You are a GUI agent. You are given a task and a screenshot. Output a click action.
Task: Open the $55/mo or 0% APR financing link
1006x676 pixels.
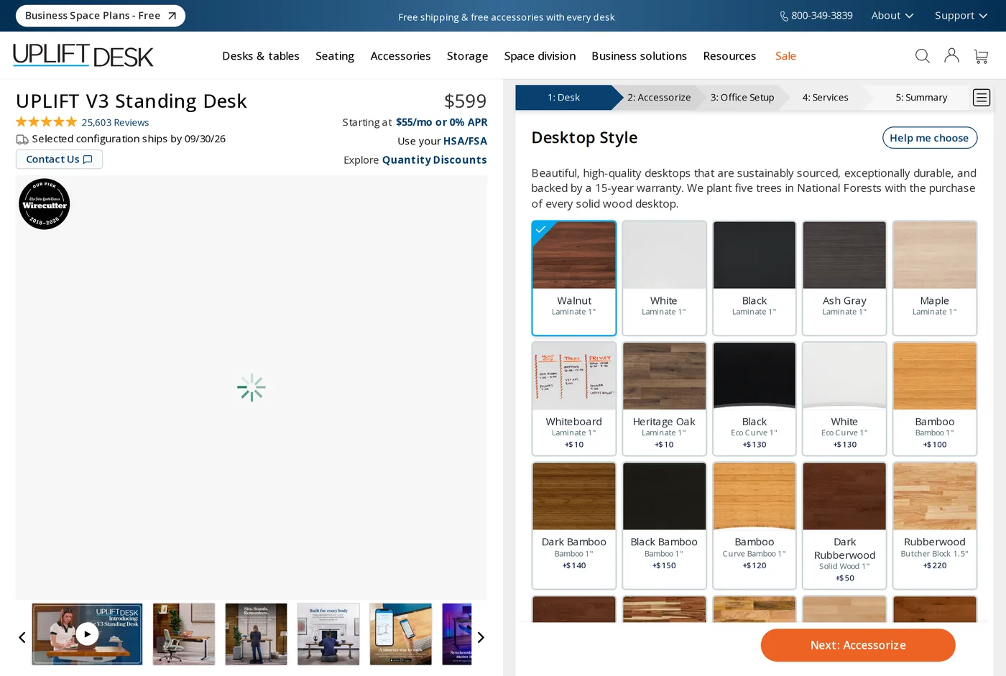(441, 122)
